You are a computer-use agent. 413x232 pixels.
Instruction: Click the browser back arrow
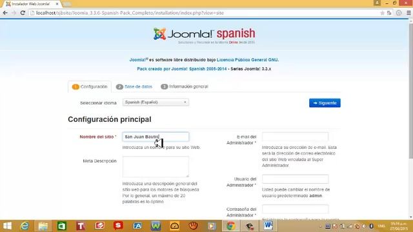(5, 13)
